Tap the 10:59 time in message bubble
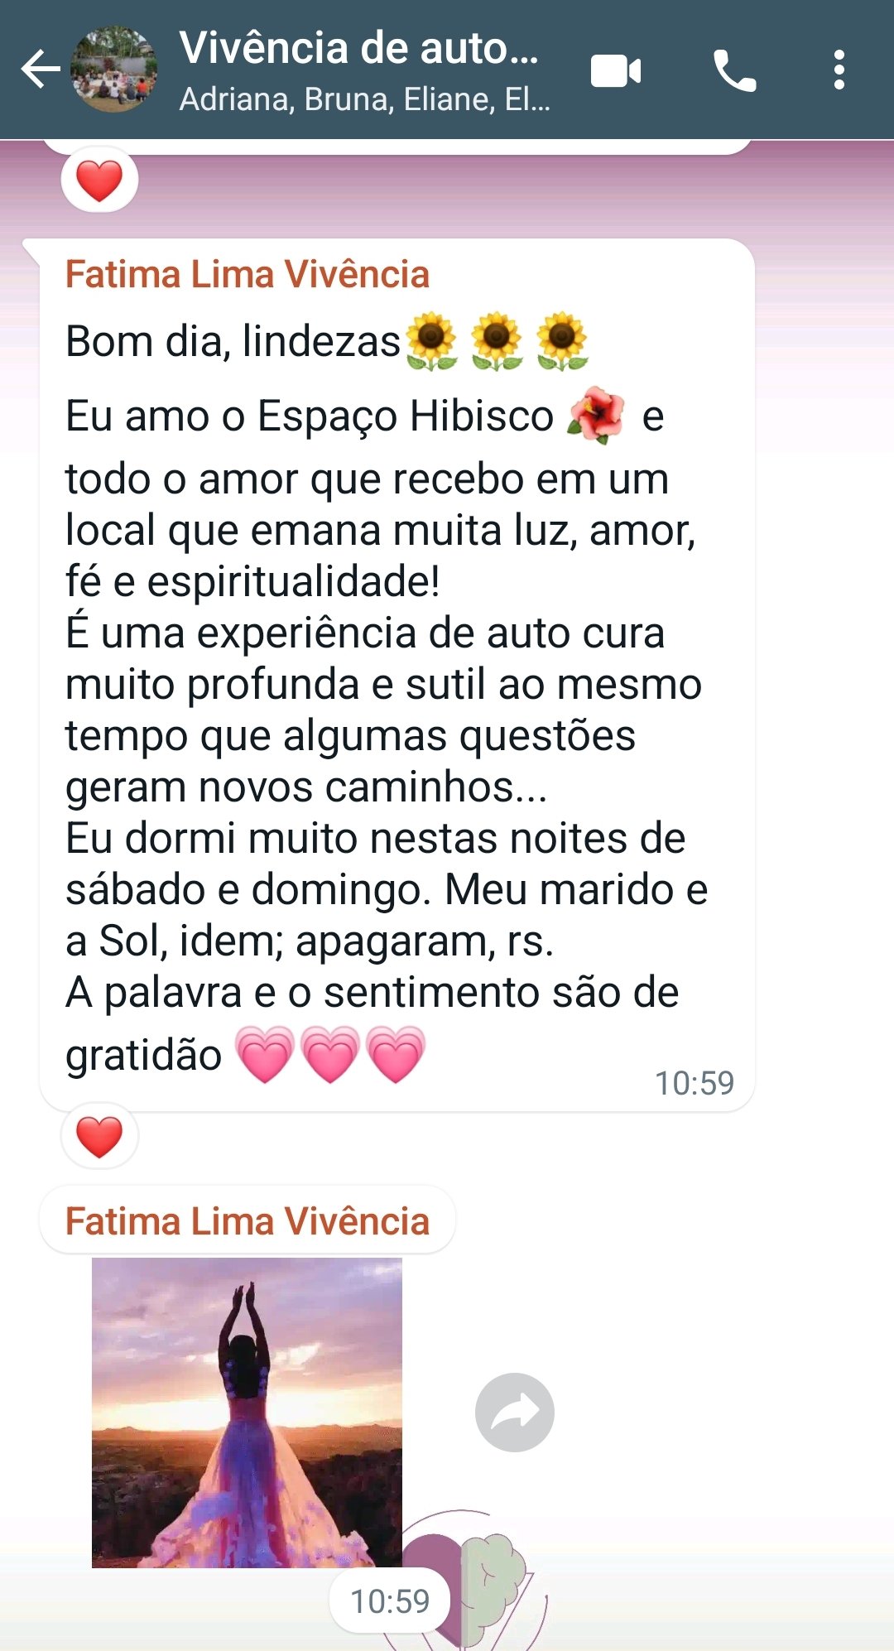This screenshot has width=894, height=1651. click(x=695, y=1083)
